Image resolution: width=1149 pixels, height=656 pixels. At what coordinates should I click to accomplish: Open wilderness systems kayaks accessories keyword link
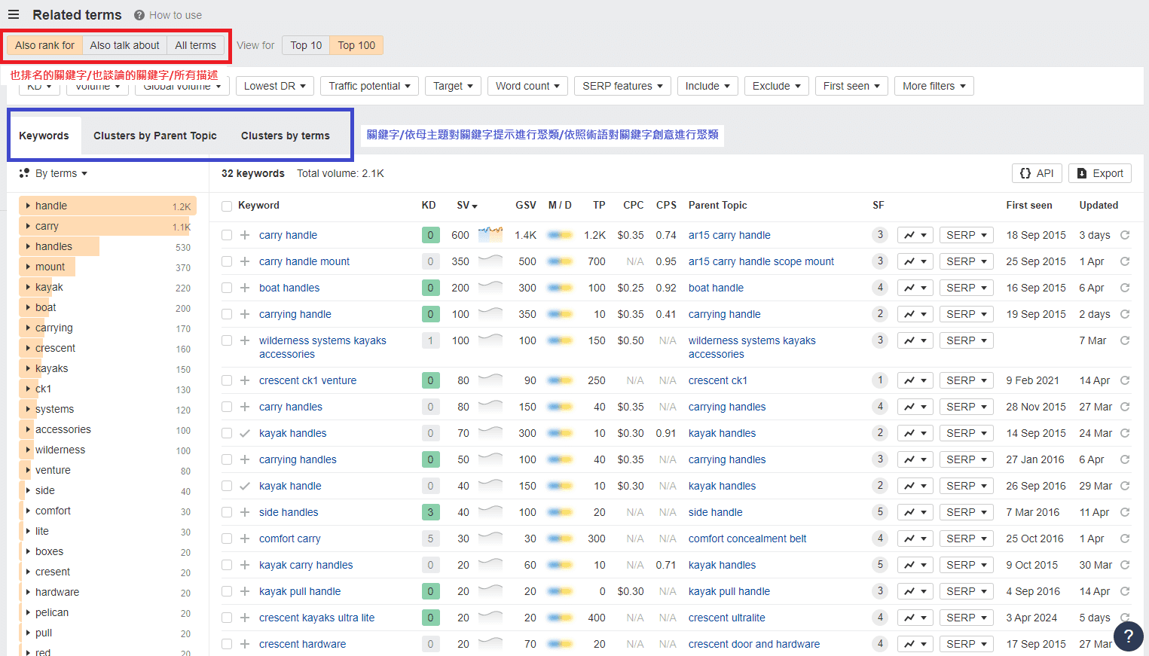[322, 347]
